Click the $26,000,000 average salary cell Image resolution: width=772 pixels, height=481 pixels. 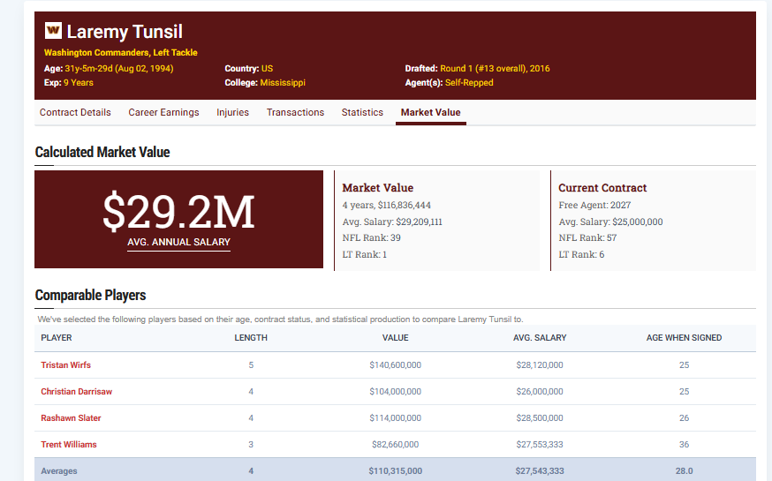click(540, 392)
